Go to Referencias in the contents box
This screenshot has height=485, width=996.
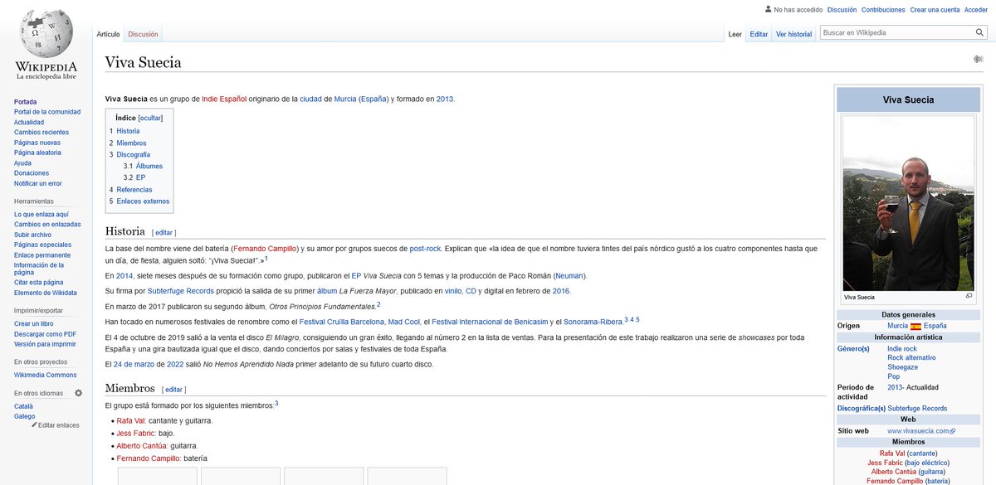(134, 189)
